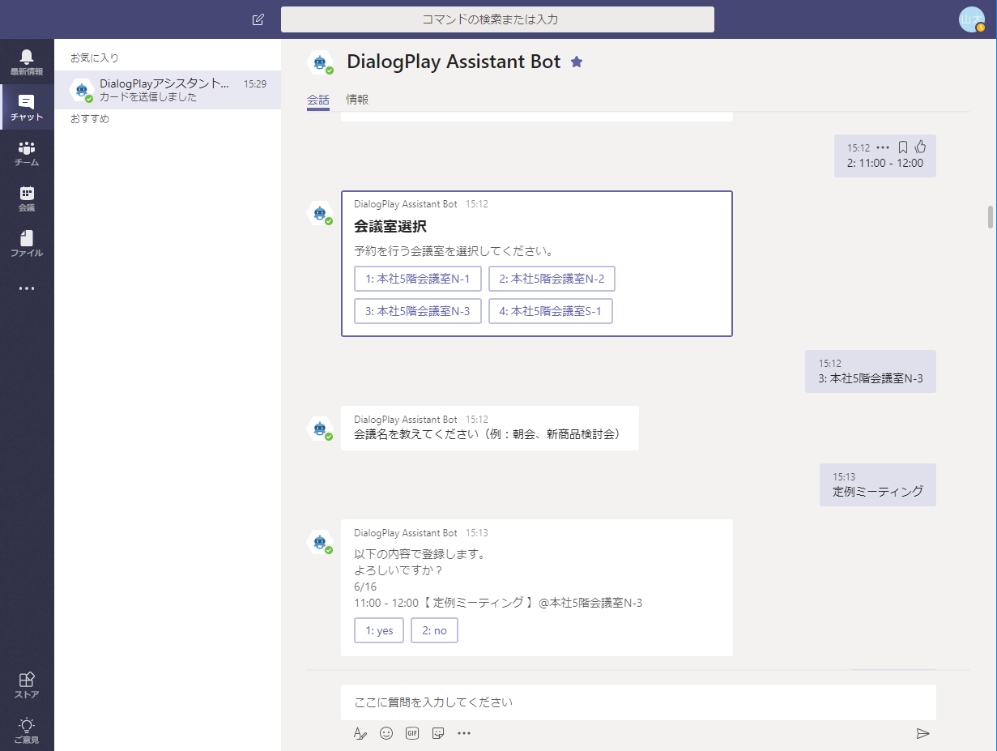Open the Feedback (ご意見) lightbulb icon
The height and width of the screenshot is (751, 997).
pos(27,731)
